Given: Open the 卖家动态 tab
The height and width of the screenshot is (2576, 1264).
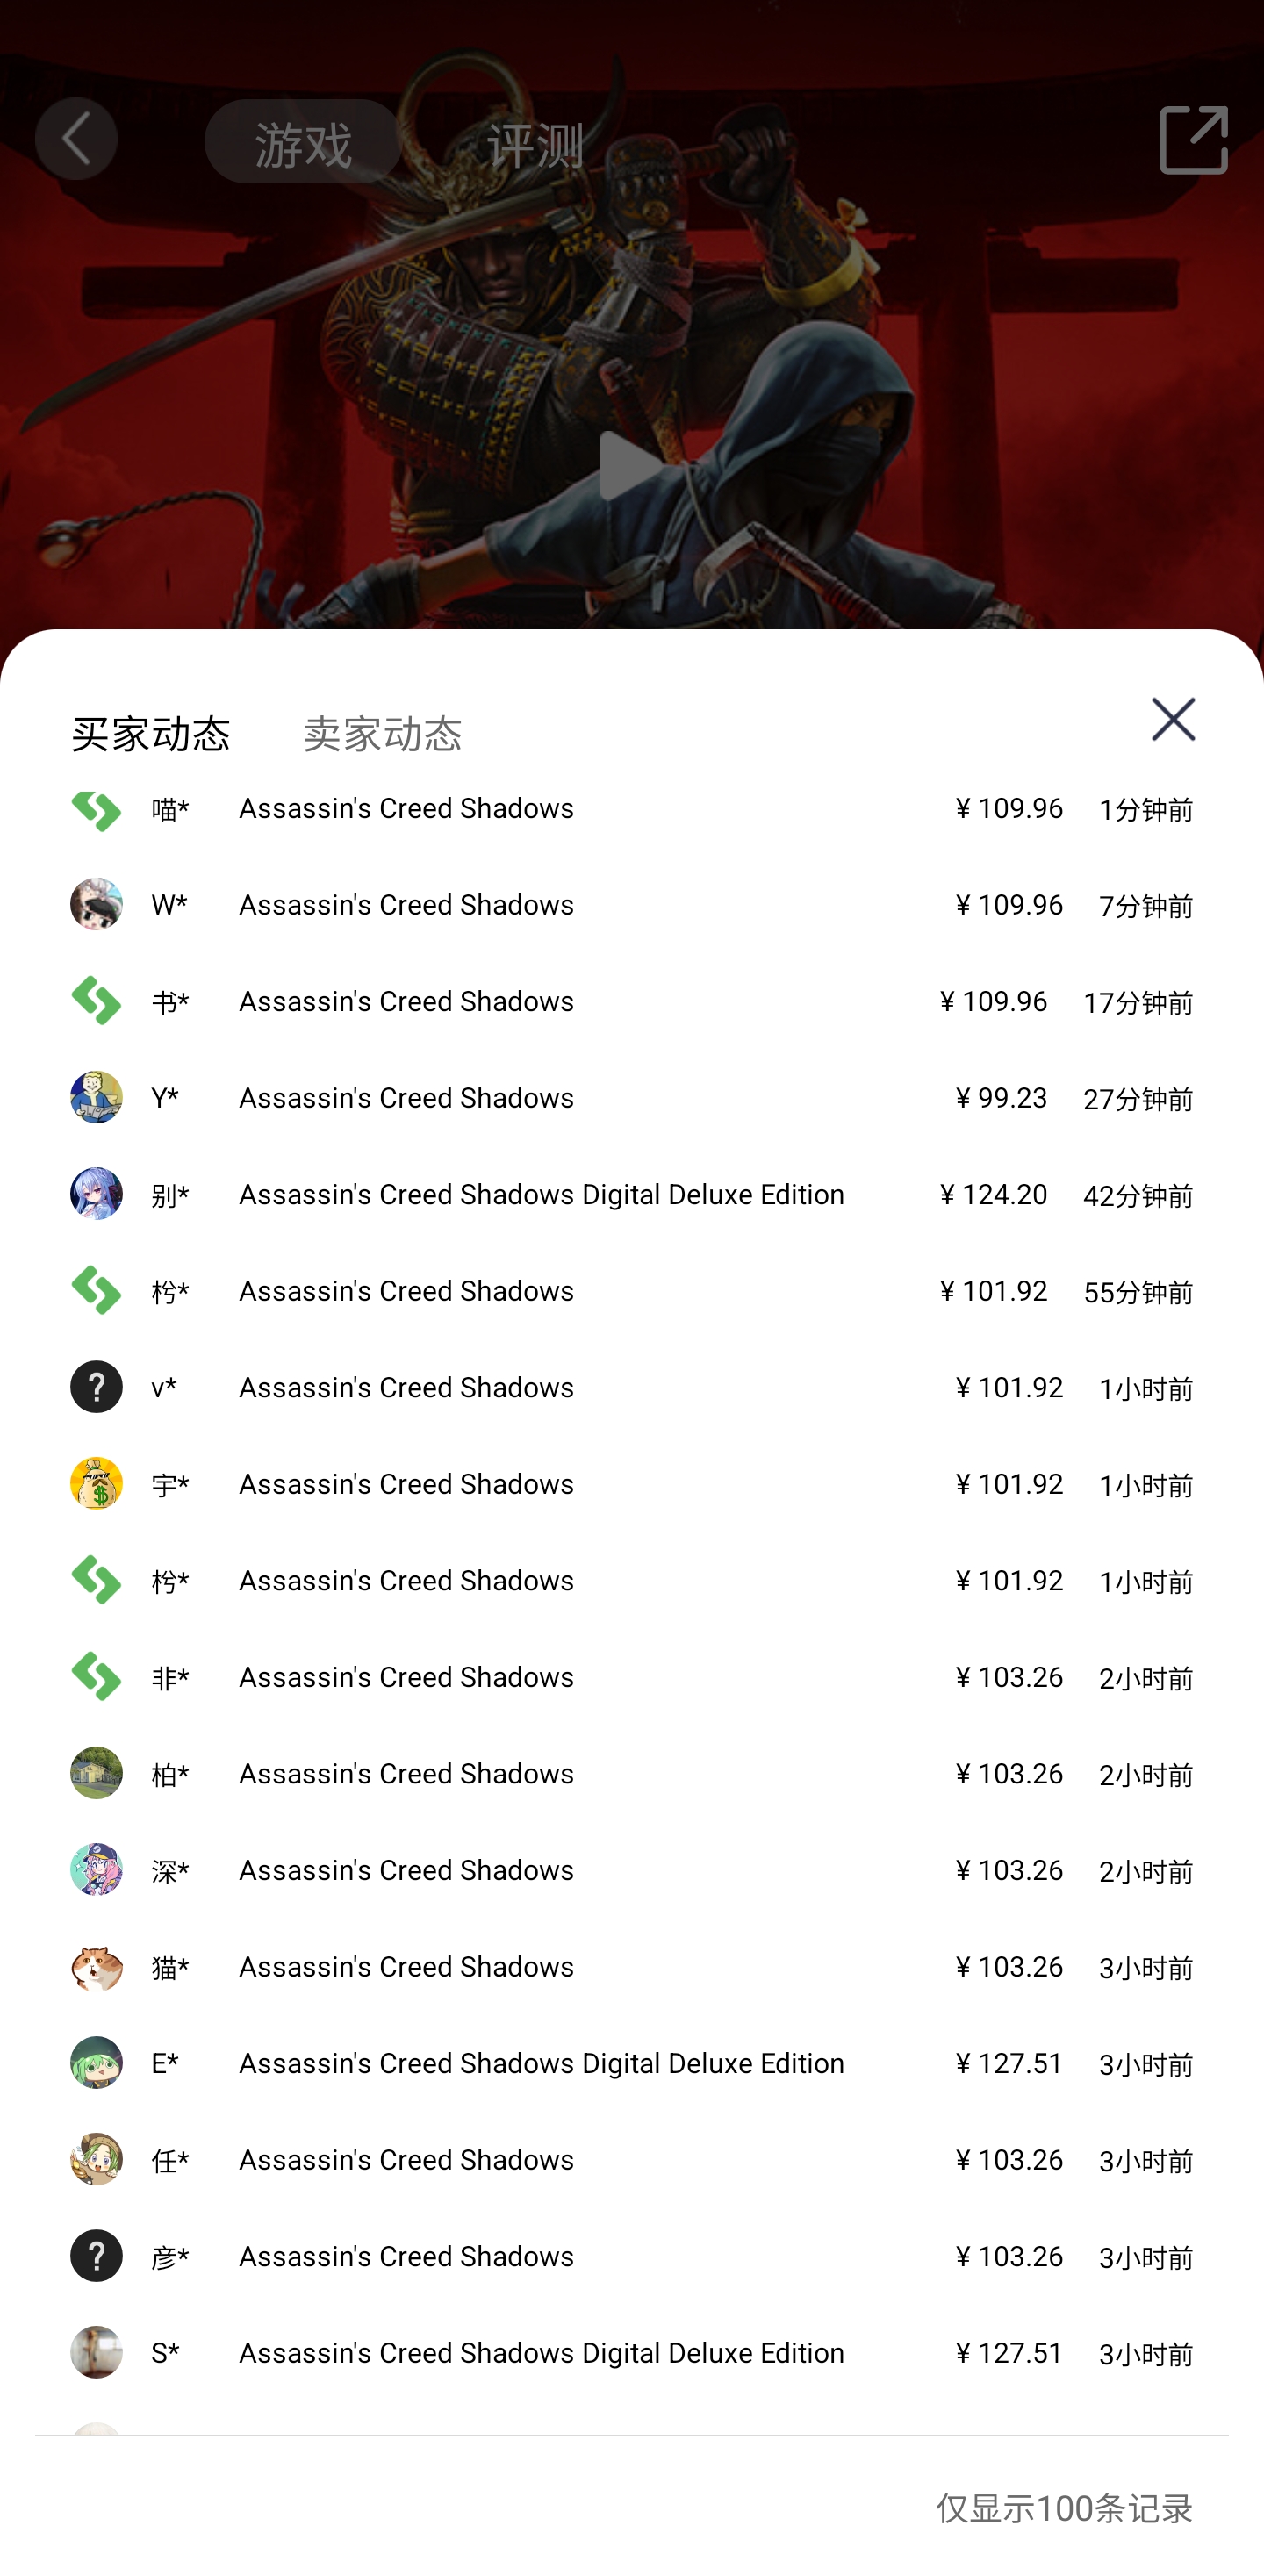Looking at the screenshot, I should [382, 734].
